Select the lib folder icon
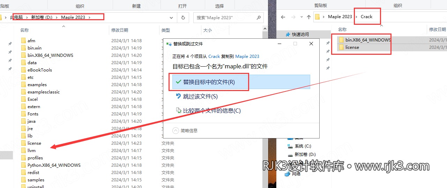 click(x=23, y=136)
